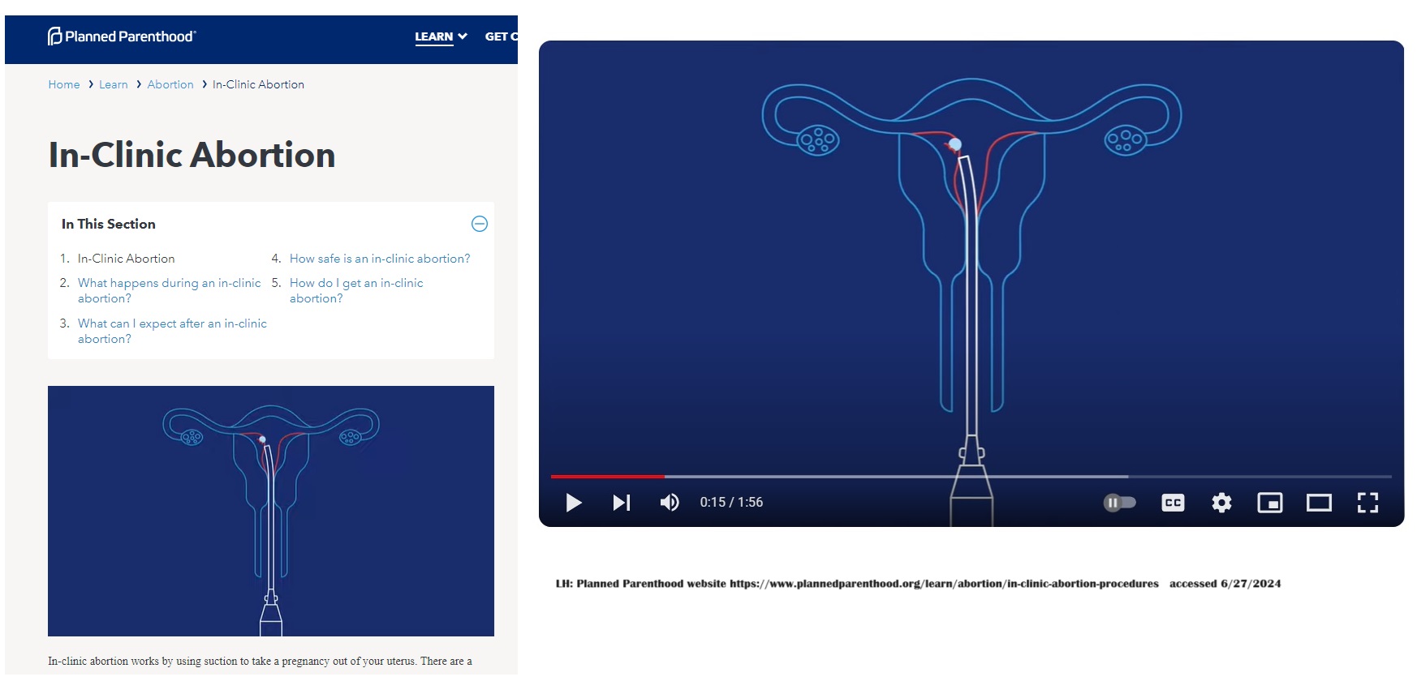Open What happens during an in-clinic abortion

170,290
